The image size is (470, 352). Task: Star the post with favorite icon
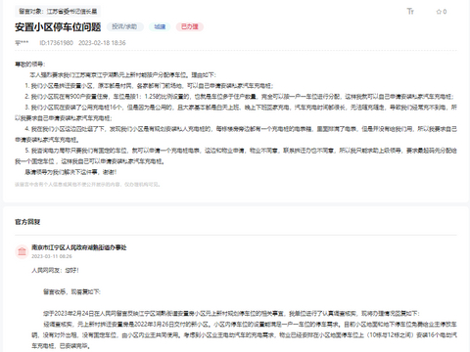(442, 12)
